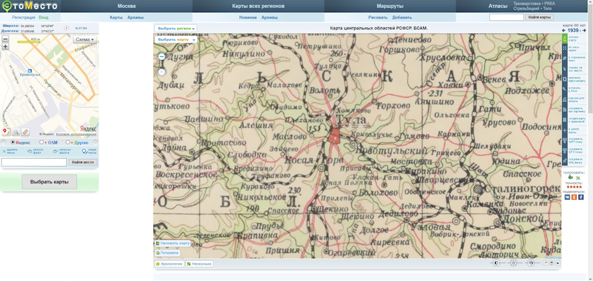Open fullscreen map view icon
This screenshot has width=593, height=282.
565,48
